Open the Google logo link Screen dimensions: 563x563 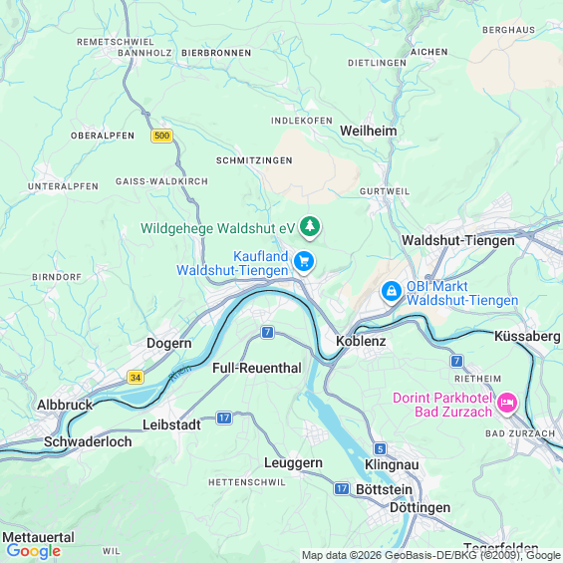[34, 551]
